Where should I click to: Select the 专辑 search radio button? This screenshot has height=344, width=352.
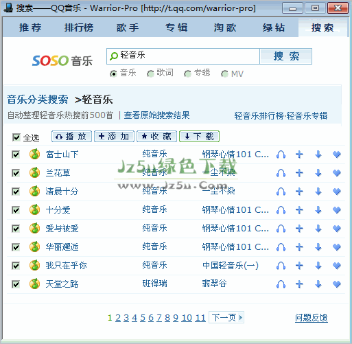(187, 73)
